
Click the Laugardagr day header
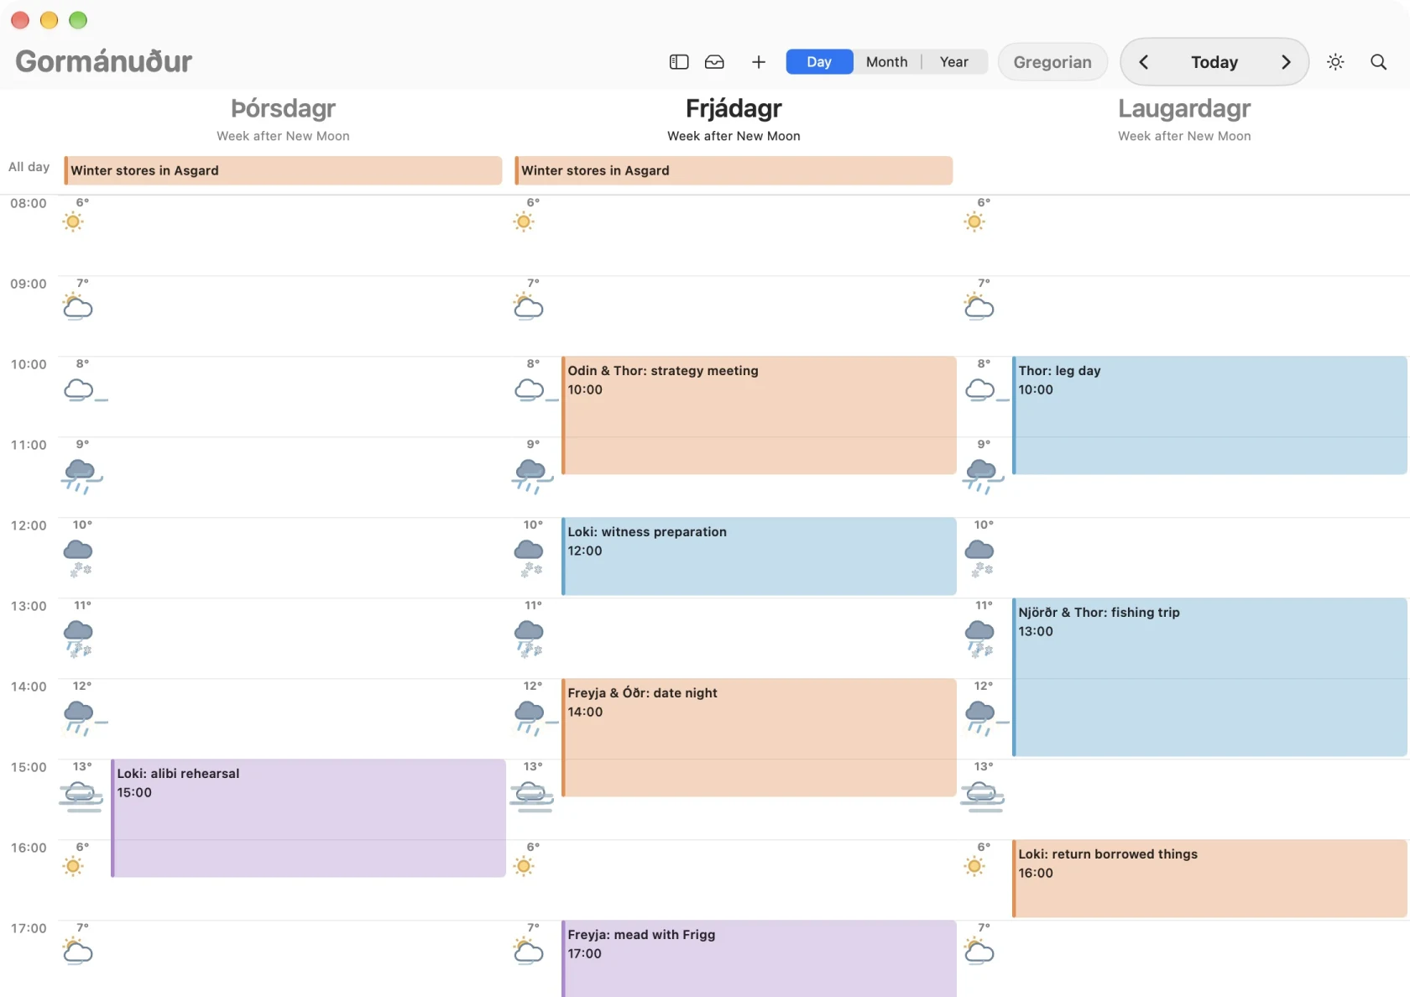click(x=1184, y=108)
